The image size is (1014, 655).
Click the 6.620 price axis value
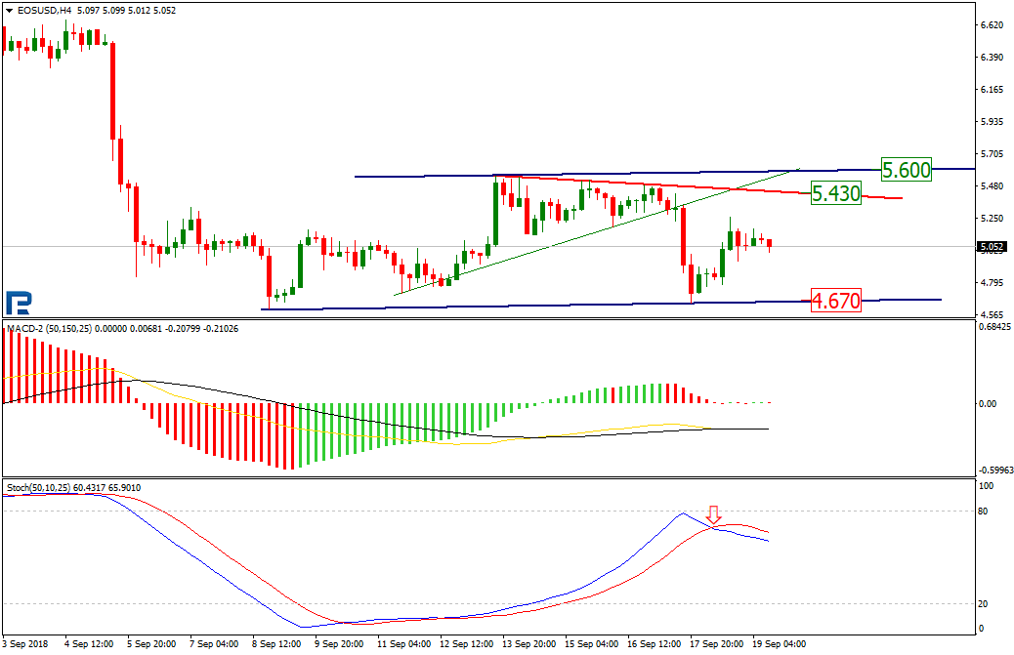(x=991, y=25)
